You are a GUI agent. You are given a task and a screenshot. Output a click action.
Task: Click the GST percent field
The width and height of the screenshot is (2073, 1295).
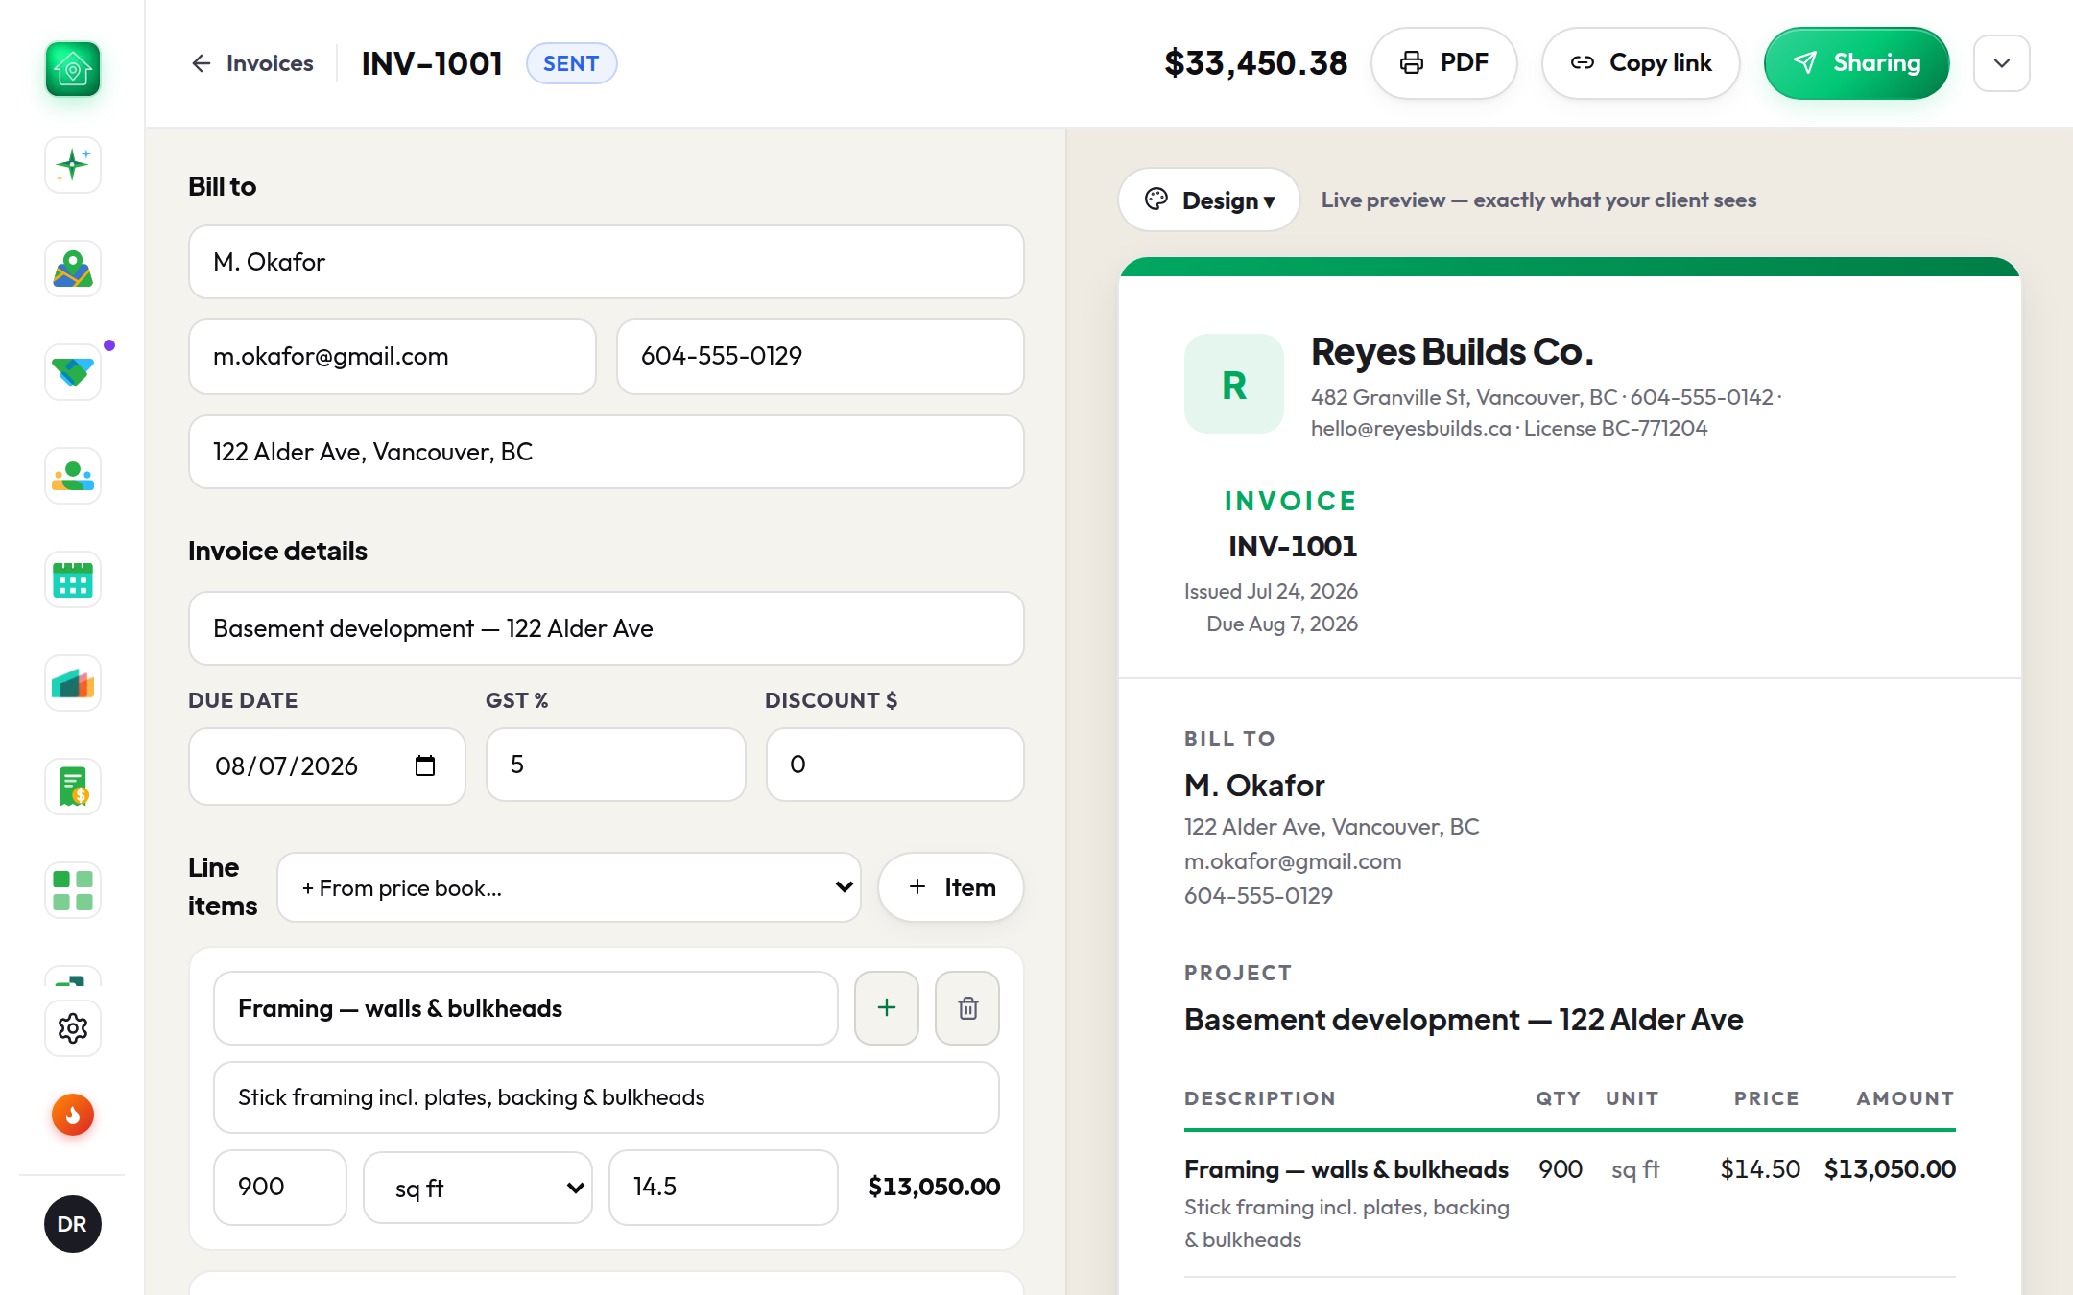pyautogui.click(x=616, y=765)
